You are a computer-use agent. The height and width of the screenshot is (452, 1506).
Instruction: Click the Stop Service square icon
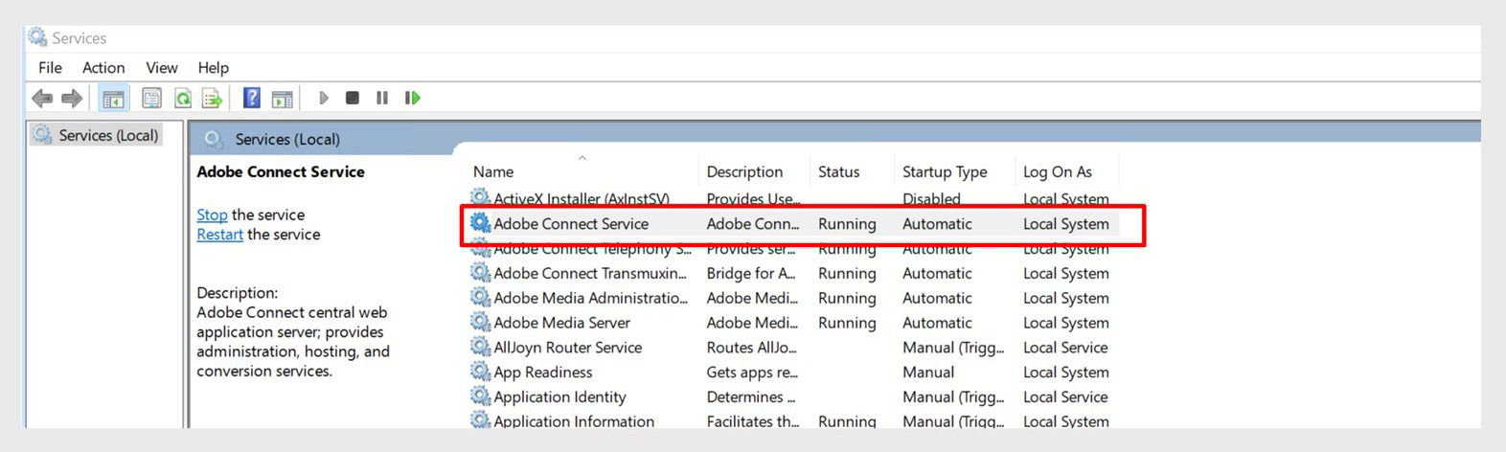[353, 98]
